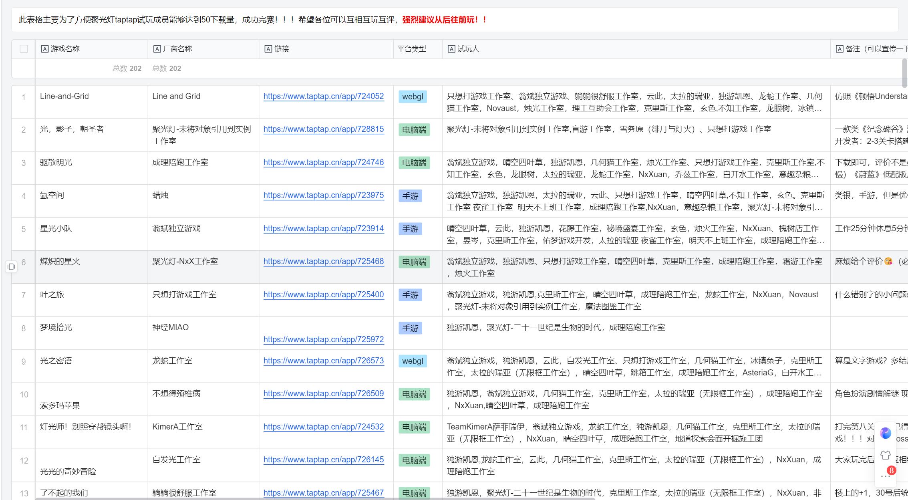
Task: Click row number 1 in the table
Action: coord(24,97)
